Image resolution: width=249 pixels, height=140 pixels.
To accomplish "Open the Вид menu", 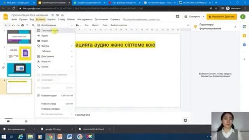I will tap(32, 19).
